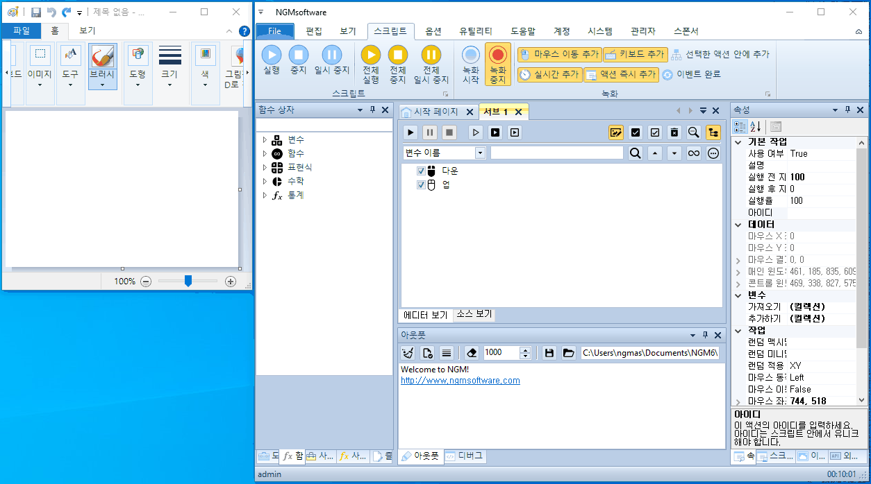The width and height of the screenshot is (871, 484).
Task: Click the filled square play-box editor icon
Action: click(x=495, y=132)
